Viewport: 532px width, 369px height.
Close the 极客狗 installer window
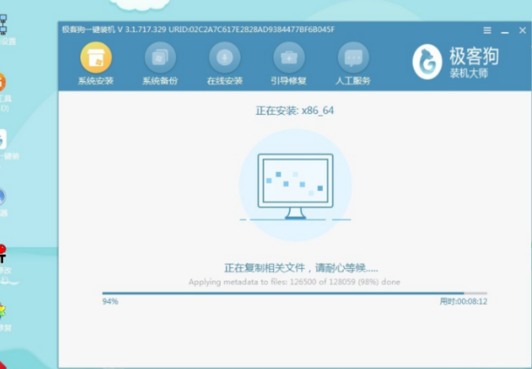pyautogui.click(x=522, y=31)
